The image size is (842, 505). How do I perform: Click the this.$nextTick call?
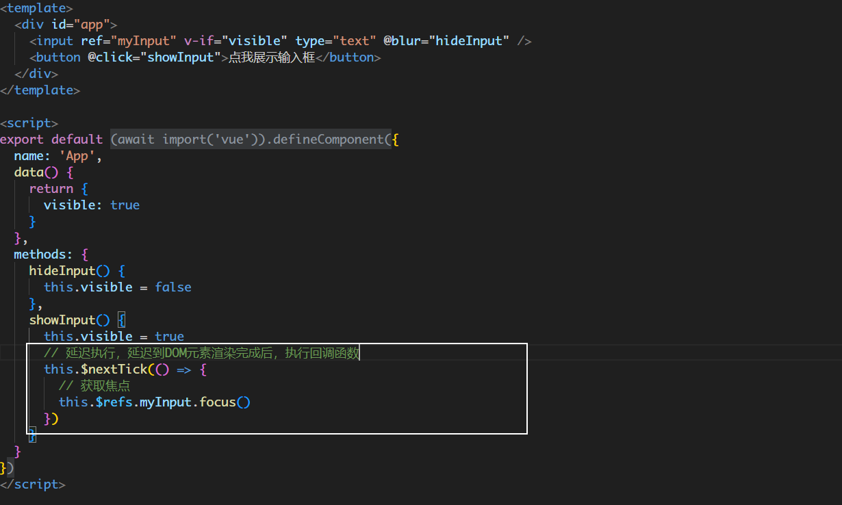96,370
